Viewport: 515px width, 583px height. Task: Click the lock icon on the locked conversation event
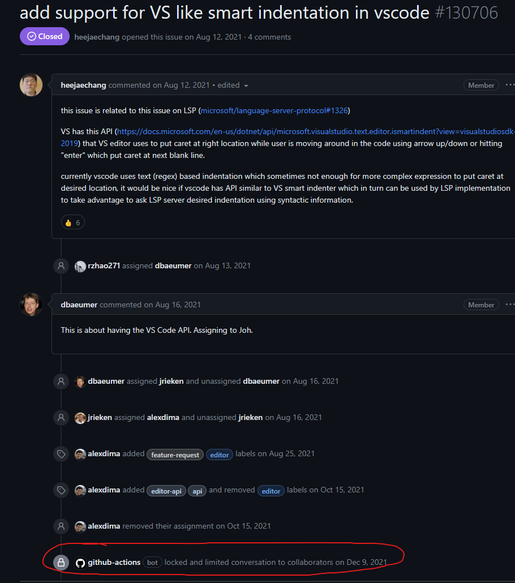click(61, 562)
